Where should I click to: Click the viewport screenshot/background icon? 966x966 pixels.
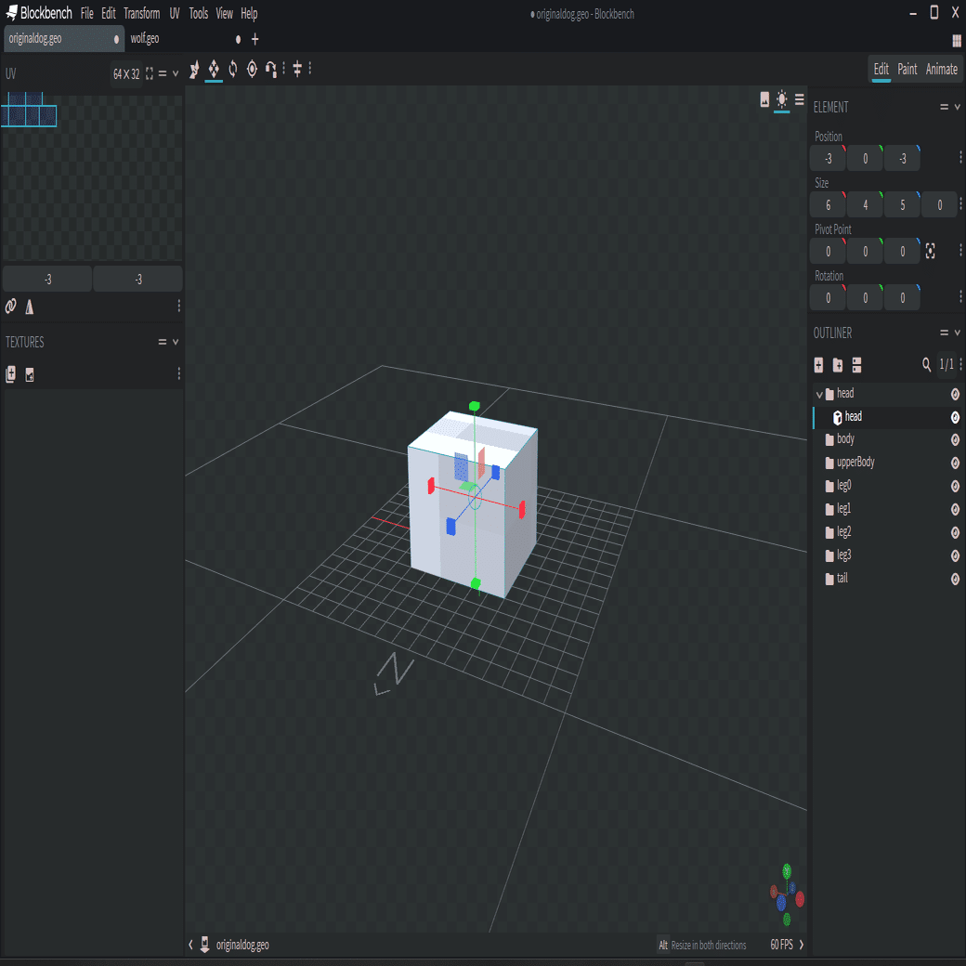[764, 99]
